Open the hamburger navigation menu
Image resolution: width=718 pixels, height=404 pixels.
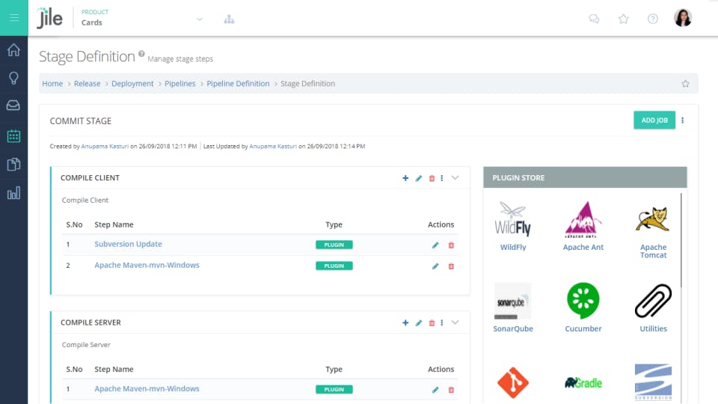(x=14, y=18)
